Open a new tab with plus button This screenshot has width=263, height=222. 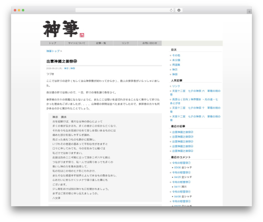point(249,12)
